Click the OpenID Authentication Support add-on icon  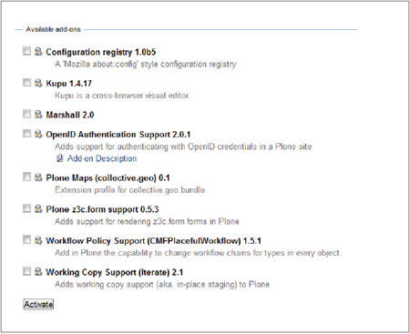(38, 134)
